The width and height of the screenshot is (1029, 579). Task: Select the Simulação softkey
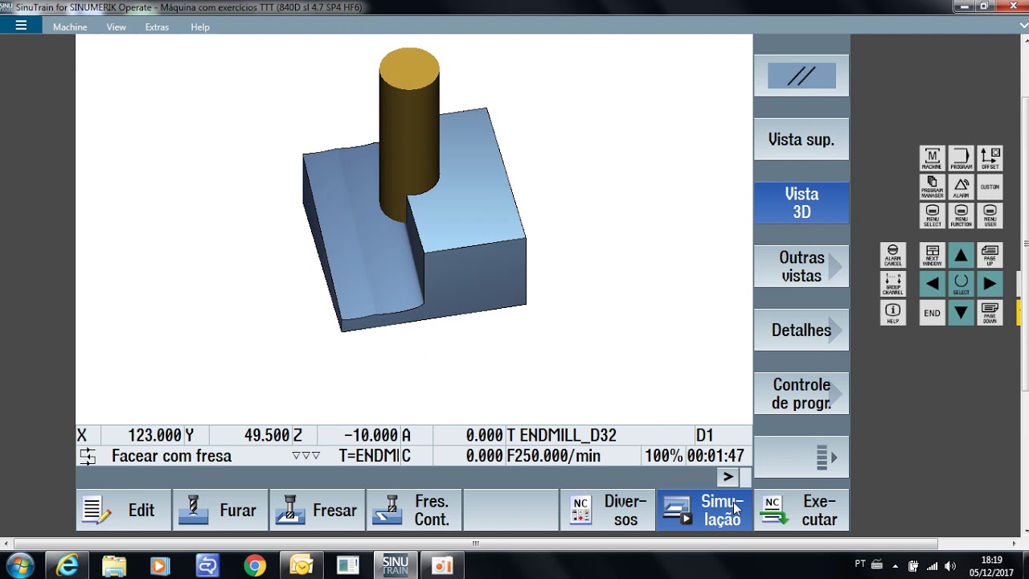[704, 510]
